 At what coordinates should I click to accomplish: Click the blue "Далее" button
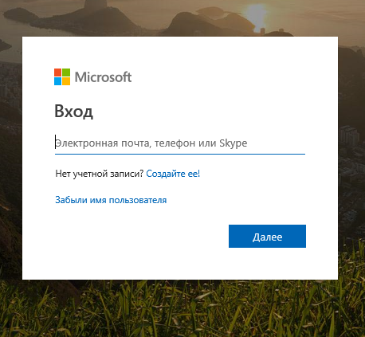(x=267, y=237)
